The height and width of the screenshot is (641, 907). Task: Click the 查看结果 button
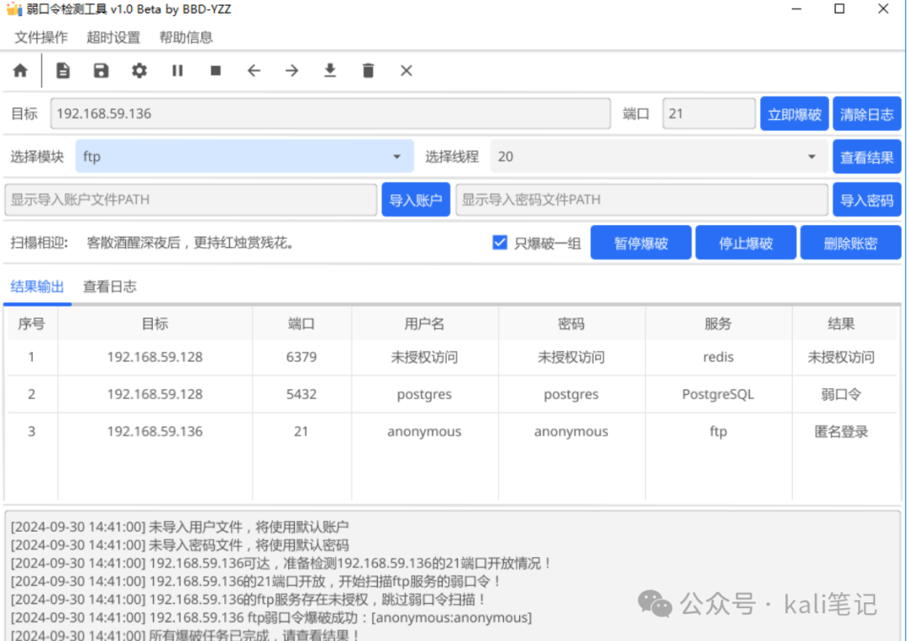pos(867,156)
